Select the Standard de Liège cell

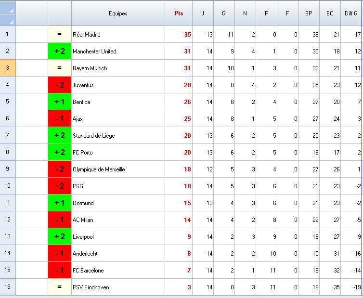[118, 136]
